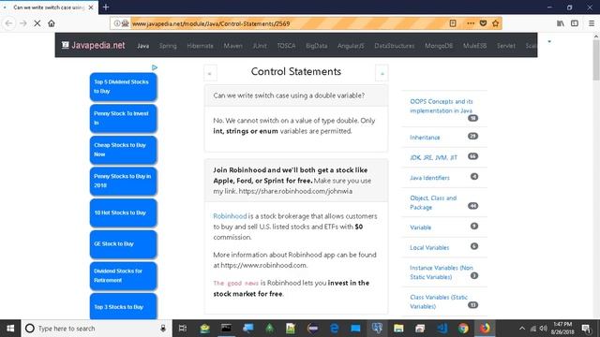Open the Local Variables topic
The width and height of the screenshot is (600, 337).
click(x=429, y=247)
